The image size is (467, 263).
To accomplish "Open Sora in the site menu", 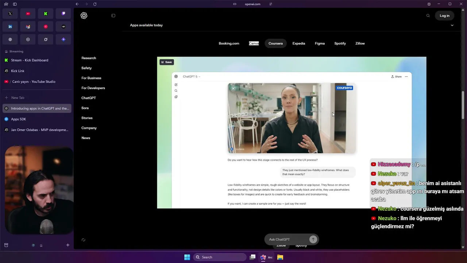I will [85, 108].
